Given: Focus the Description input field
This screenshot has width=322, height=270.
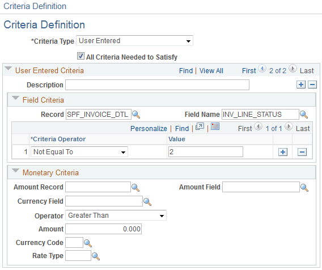Looking at the screenshot, I should click(157, 85).
